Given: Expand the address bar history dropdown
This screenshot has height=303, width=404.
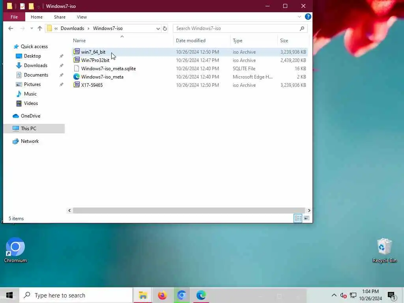Looking at the screenshot, I should pos(158,28).
